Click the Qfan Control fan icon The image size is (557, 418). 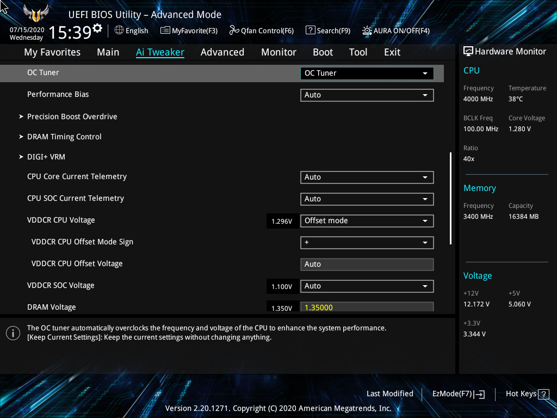(234, 30)
